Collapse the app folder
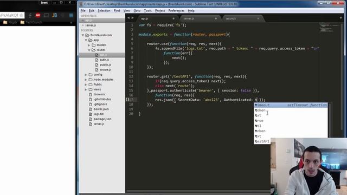The image size is (347, 195). [86, 40]
